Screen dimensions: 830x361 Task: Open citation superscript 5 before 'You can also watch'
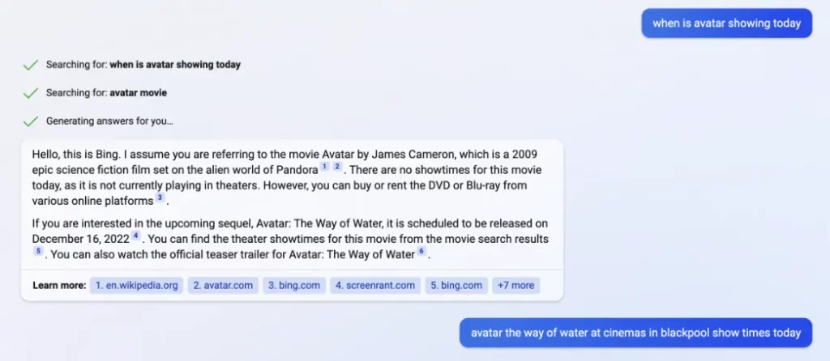coord(38,251)
